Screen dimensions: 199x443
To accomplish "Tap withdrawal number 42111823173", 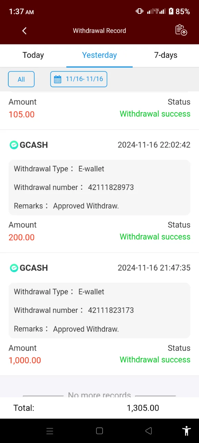I will (111, 310).
